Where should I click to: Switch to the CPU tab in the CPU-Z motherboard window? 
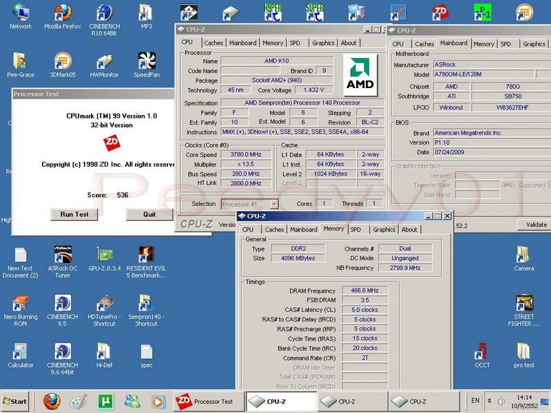pyautogui.click(x=398, y=44)
